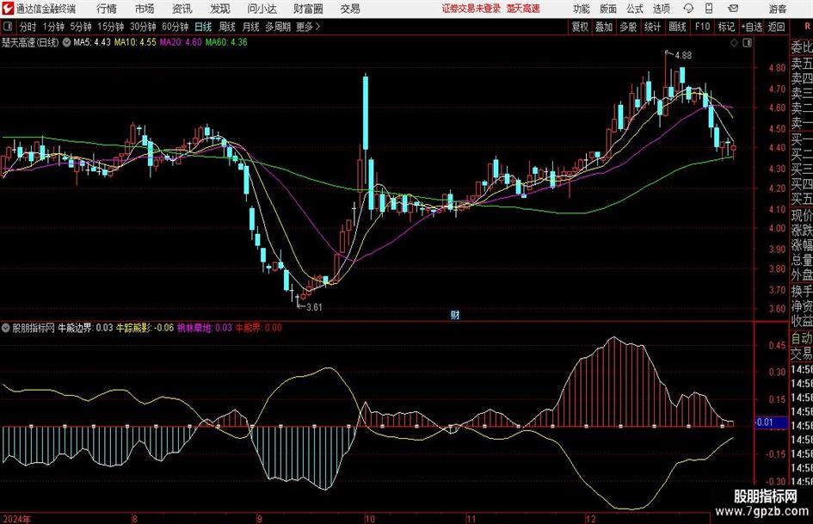Click the 3.61 low price label
This screenshot has width=813, height=524.
tap(314, 307)
